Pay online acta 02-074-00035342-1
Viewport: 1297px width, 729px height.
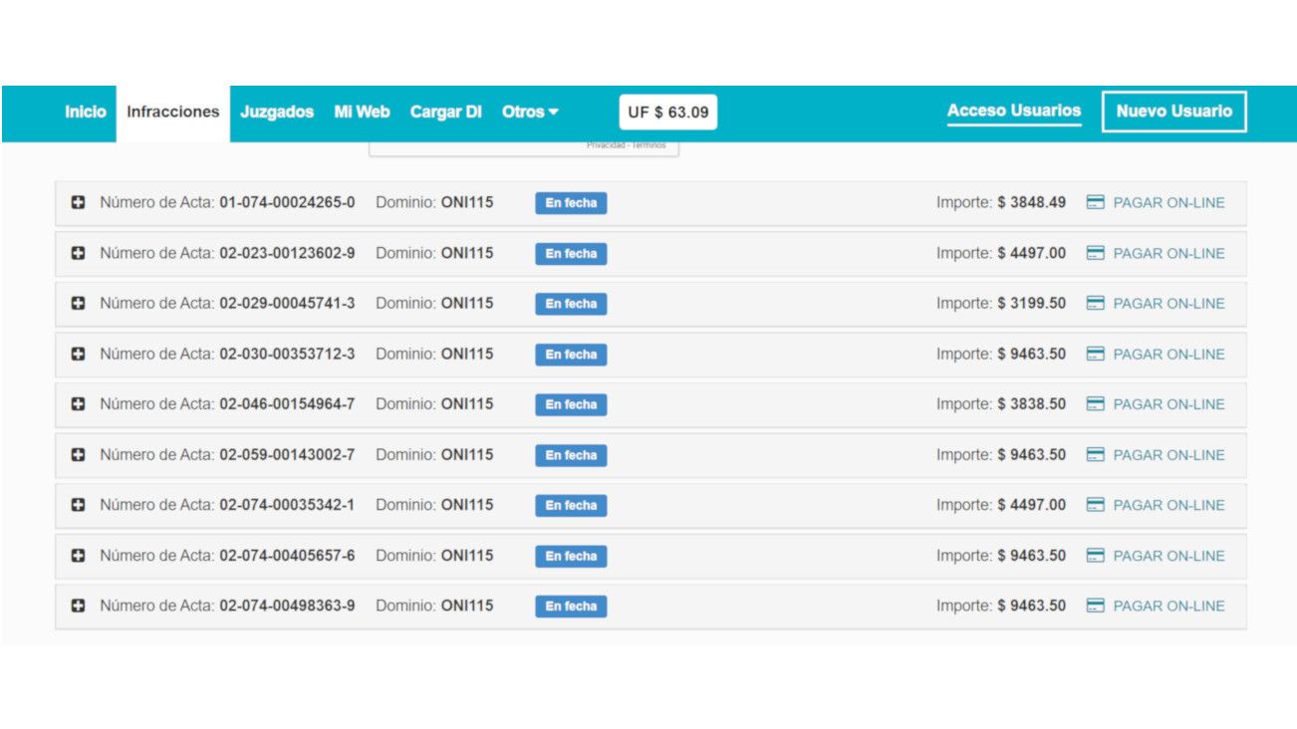coord(1168,504)
